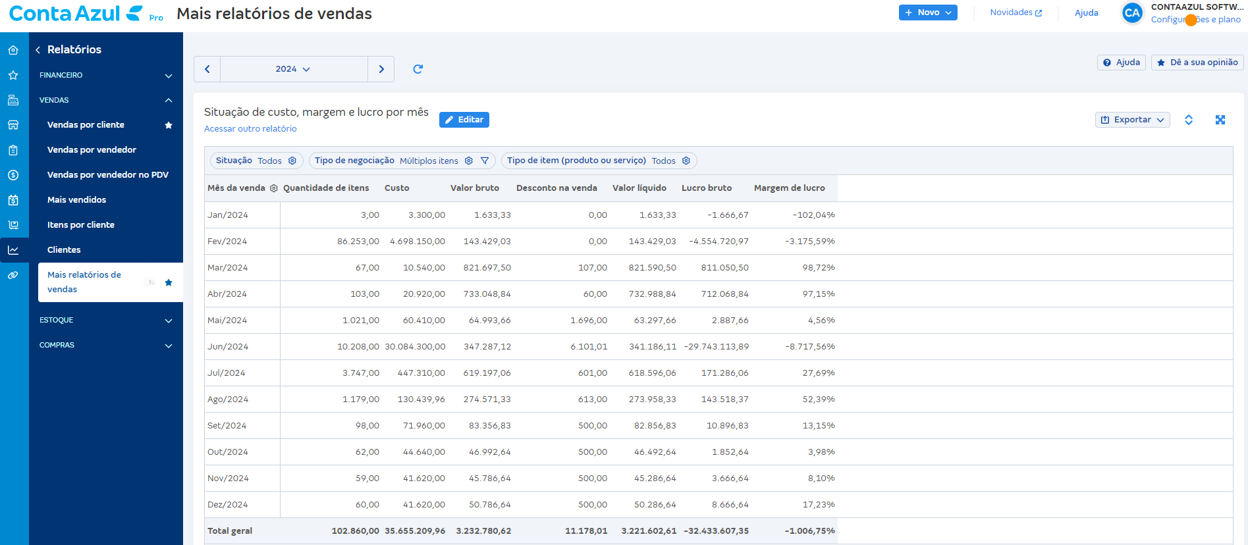Open store front icon in sidebar
The image size is (1248, 545).
tap(13, 125)
